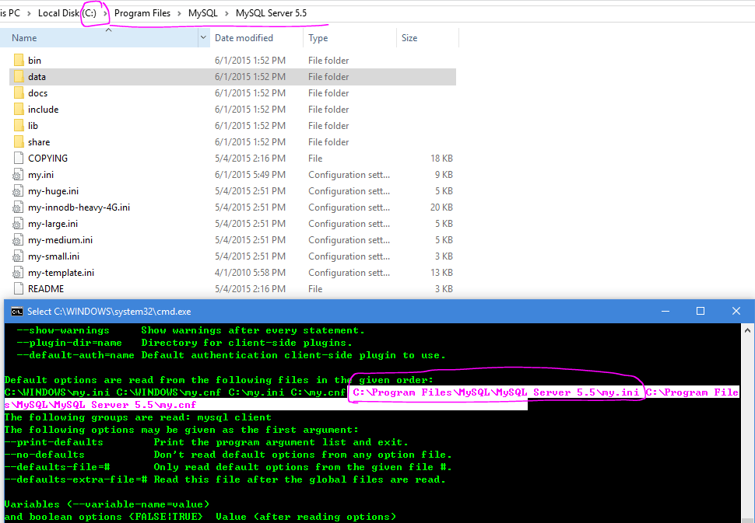The height and width of the screenshot is (523, 755).
Task: Expand the Name column filter dropdown
Action: (x=204, y=37)
